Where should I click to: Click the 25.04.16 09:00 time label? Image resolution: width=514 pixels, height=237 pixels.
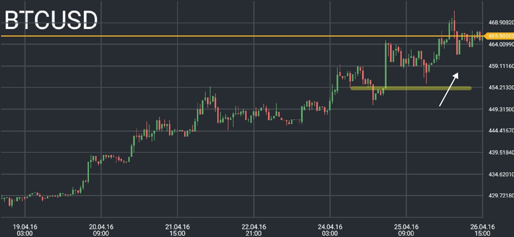pos(406,230)
